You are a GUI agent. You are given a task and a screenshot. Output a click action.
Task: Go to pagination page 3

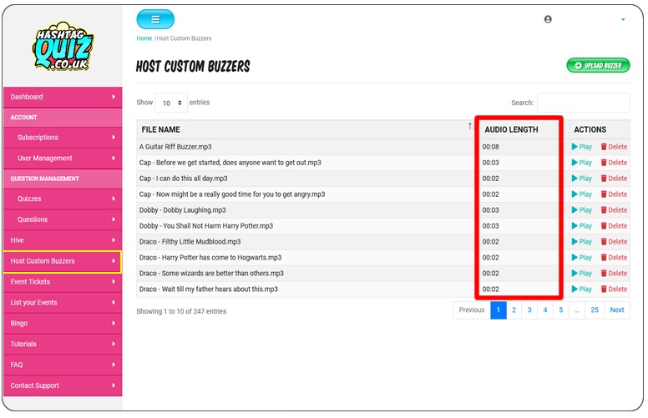[x=529, y=310]
